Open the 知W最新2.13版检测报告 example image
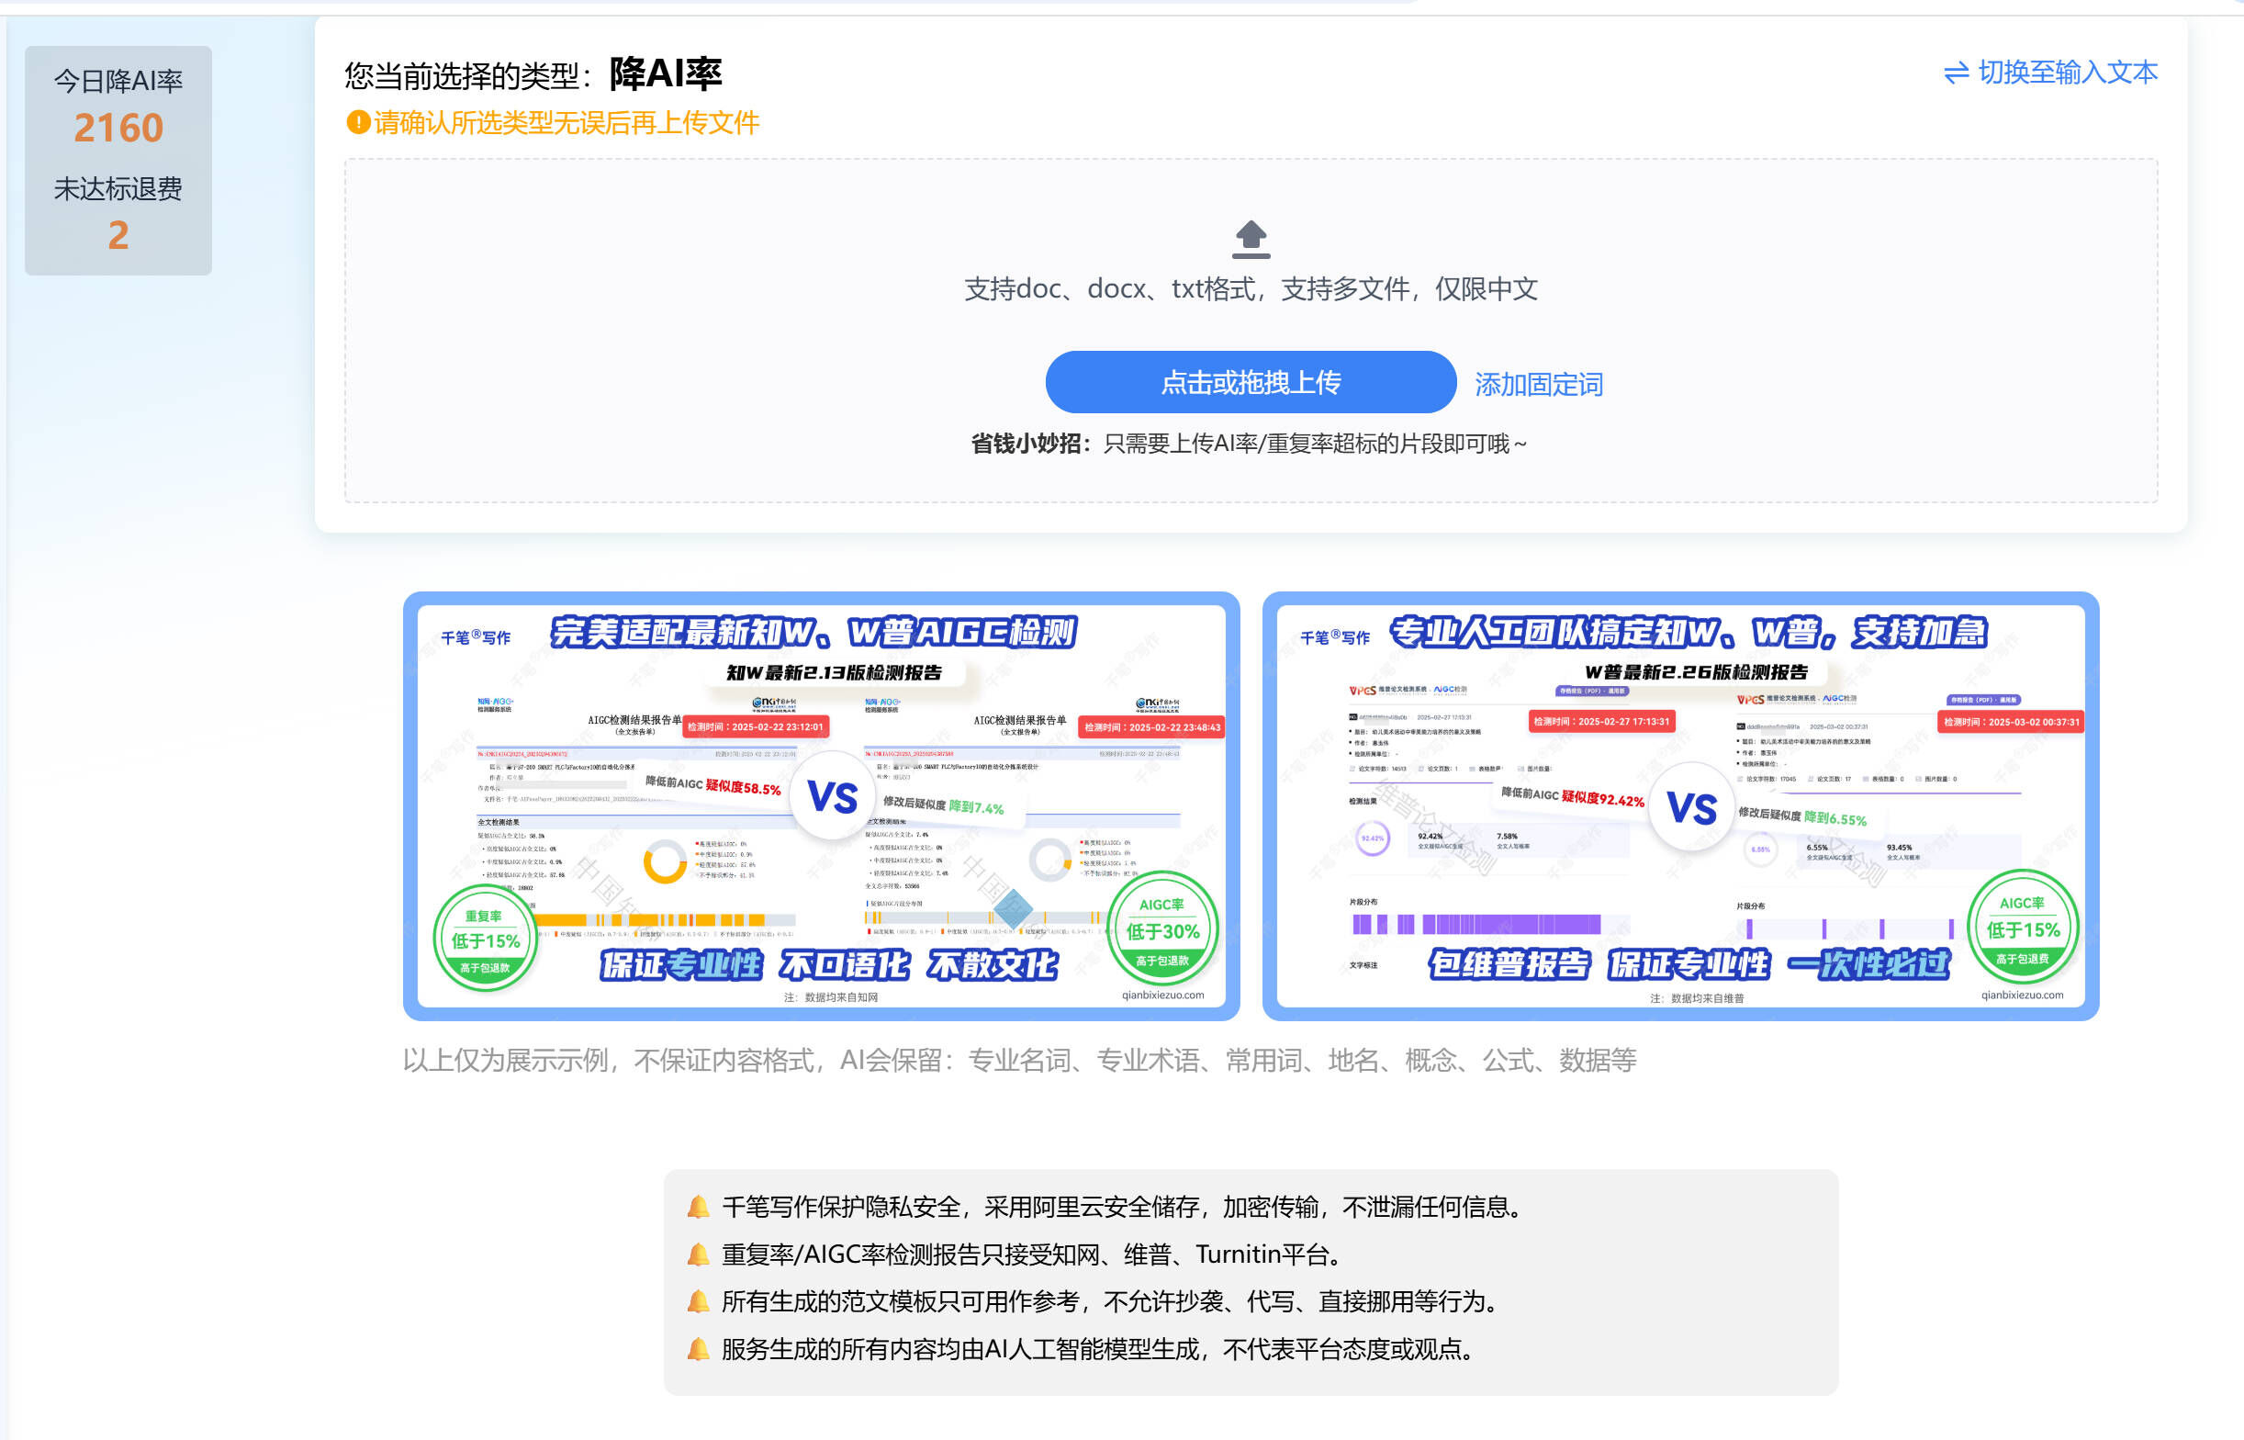The width and height of the screenshot is (2244, 1440). coord(822,806)
